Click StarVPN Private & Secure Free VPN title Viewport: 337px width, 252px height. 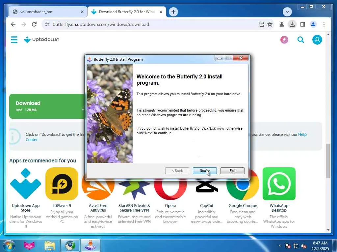(x=134, y=208)
